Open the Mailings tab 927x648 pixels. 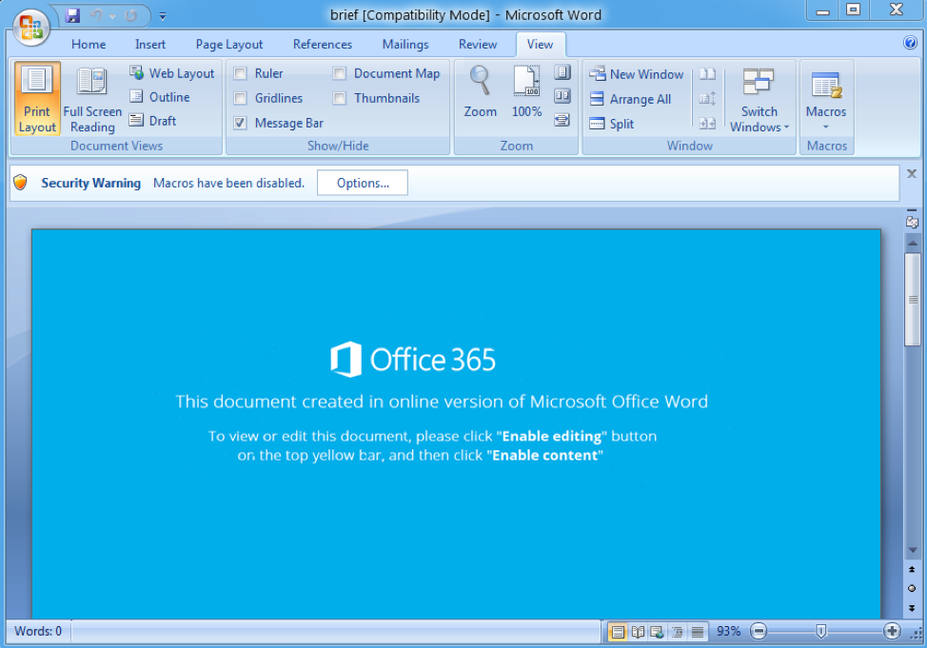pos(405,45)
